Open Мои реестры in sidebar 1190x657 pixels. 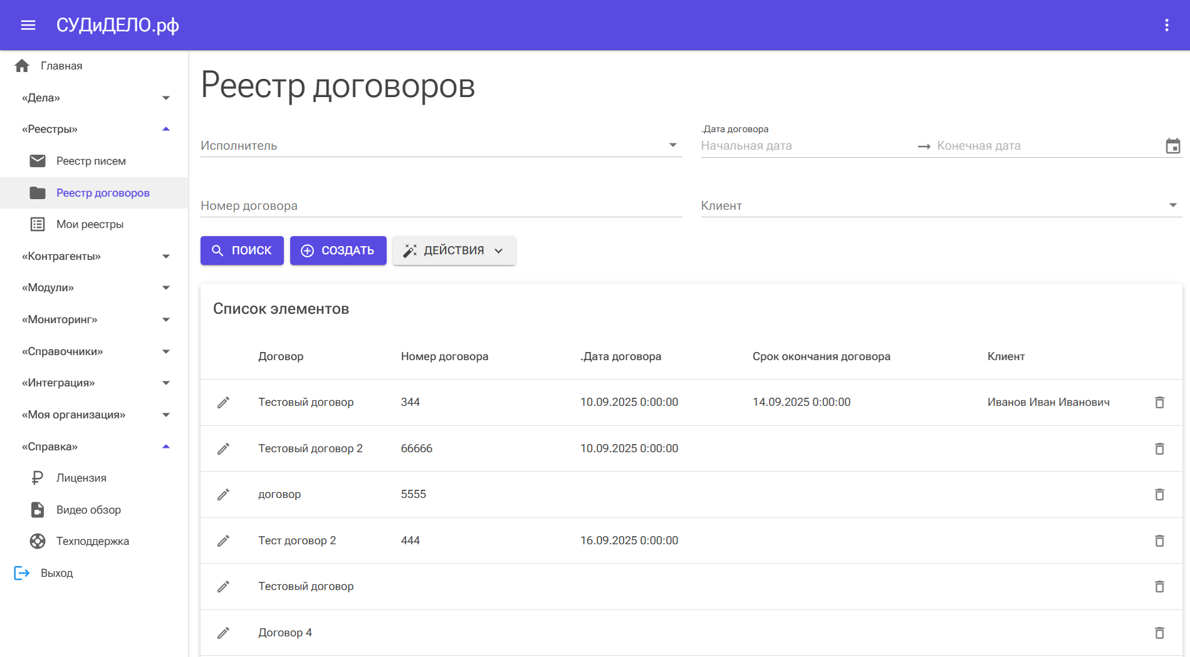tap(90, 224)
